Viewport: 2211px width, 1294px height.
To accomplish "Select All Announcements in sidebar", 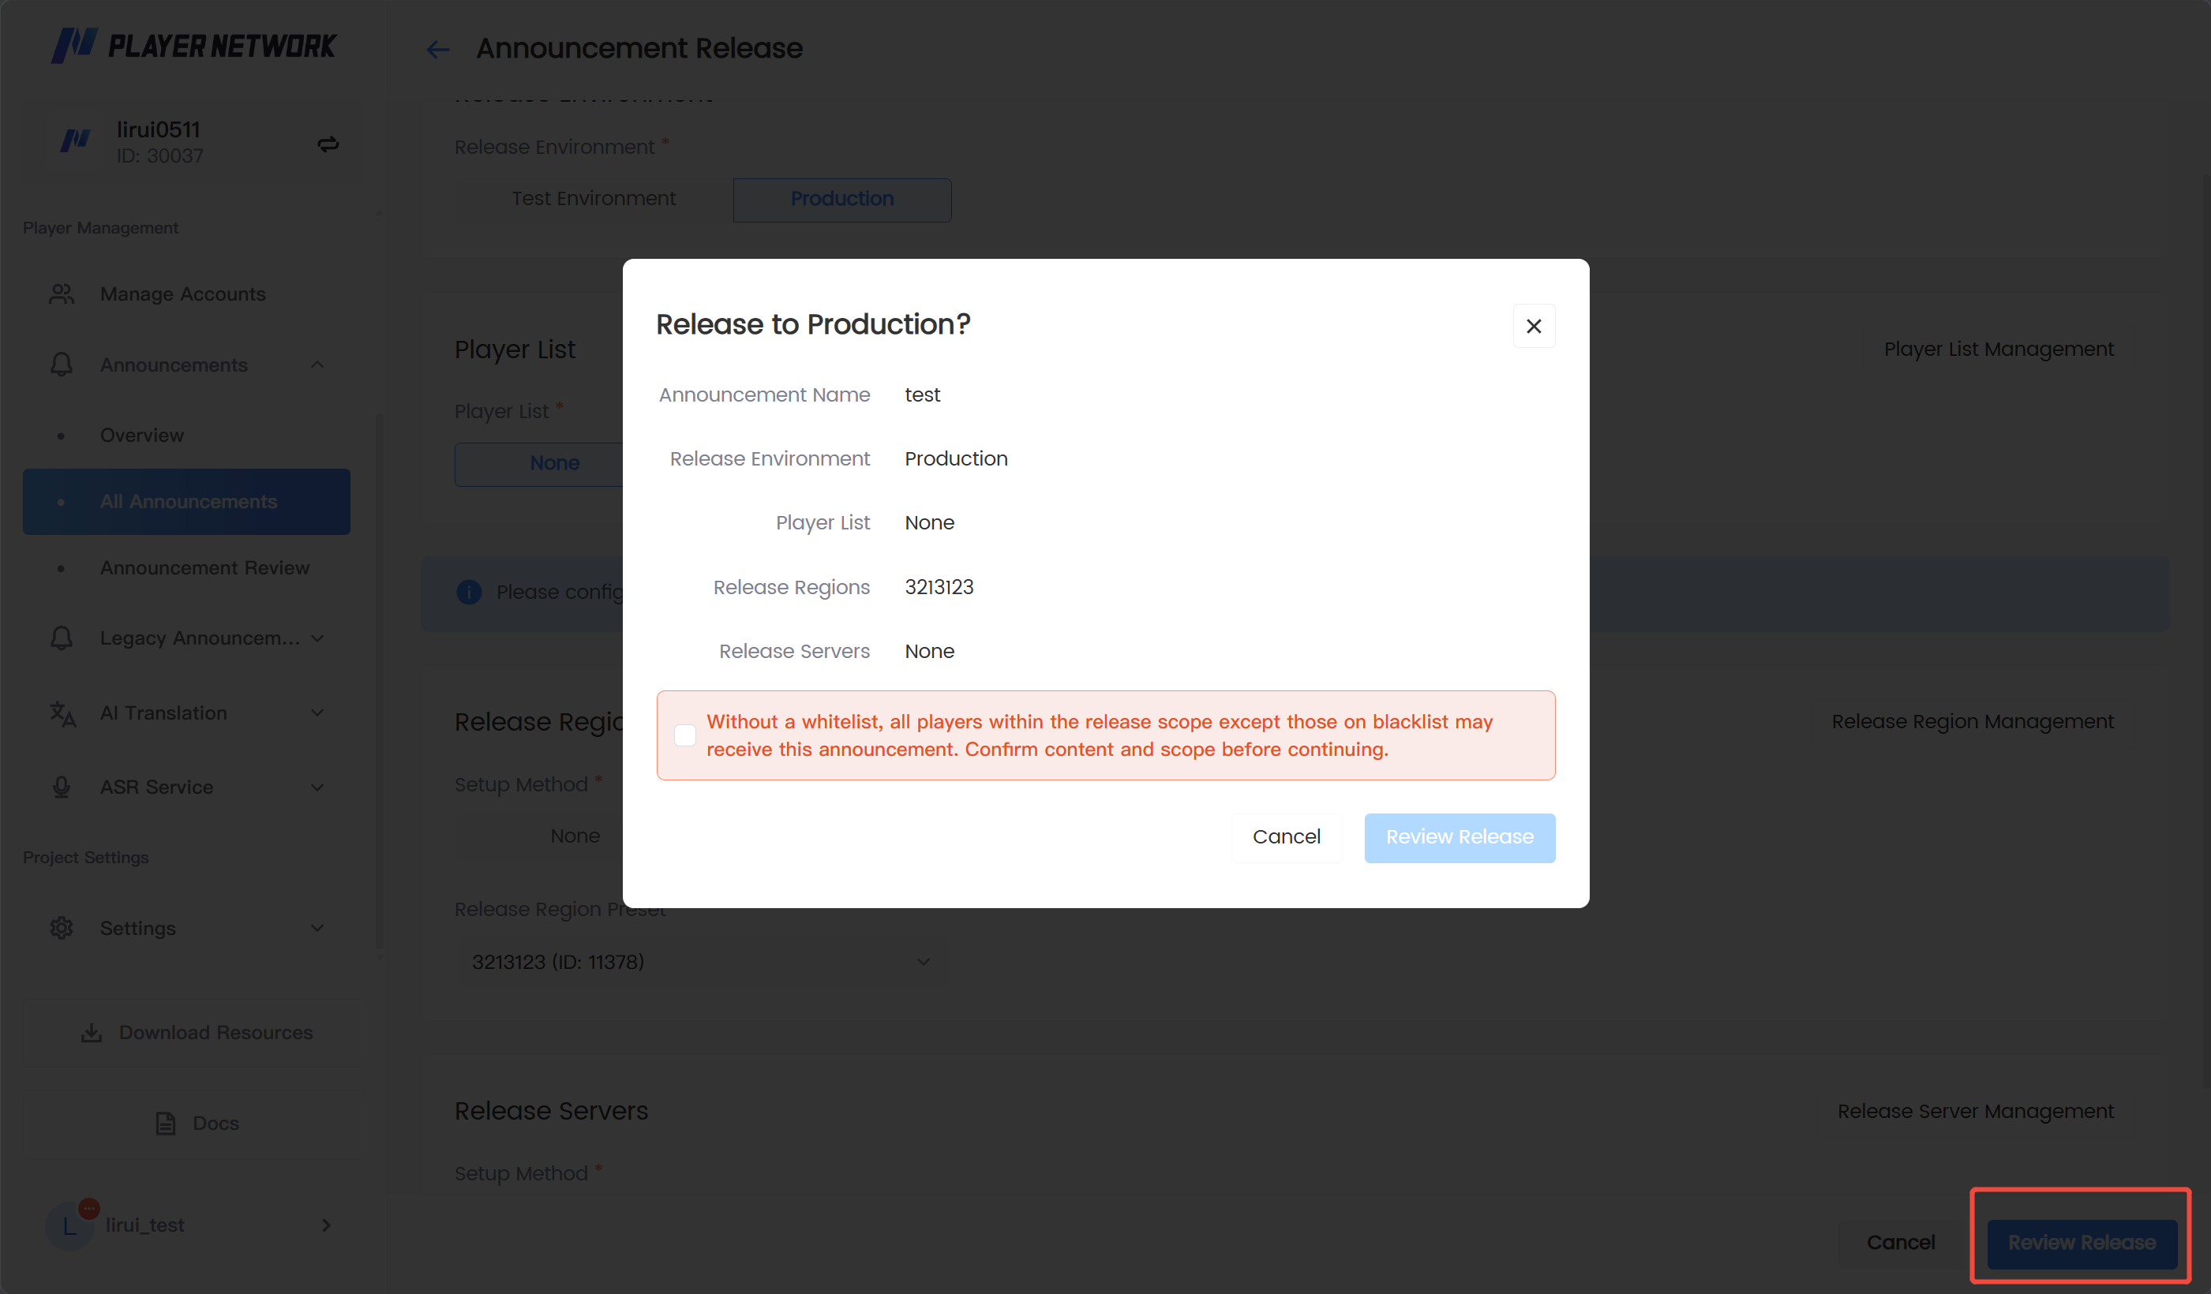I will 187,501.
